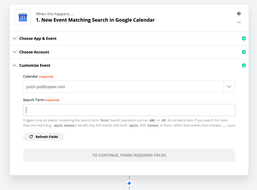This screenshot has height=190, width=257.
Task: Click green checkmark beside Choose App & Event
Action: coord(244,38)
